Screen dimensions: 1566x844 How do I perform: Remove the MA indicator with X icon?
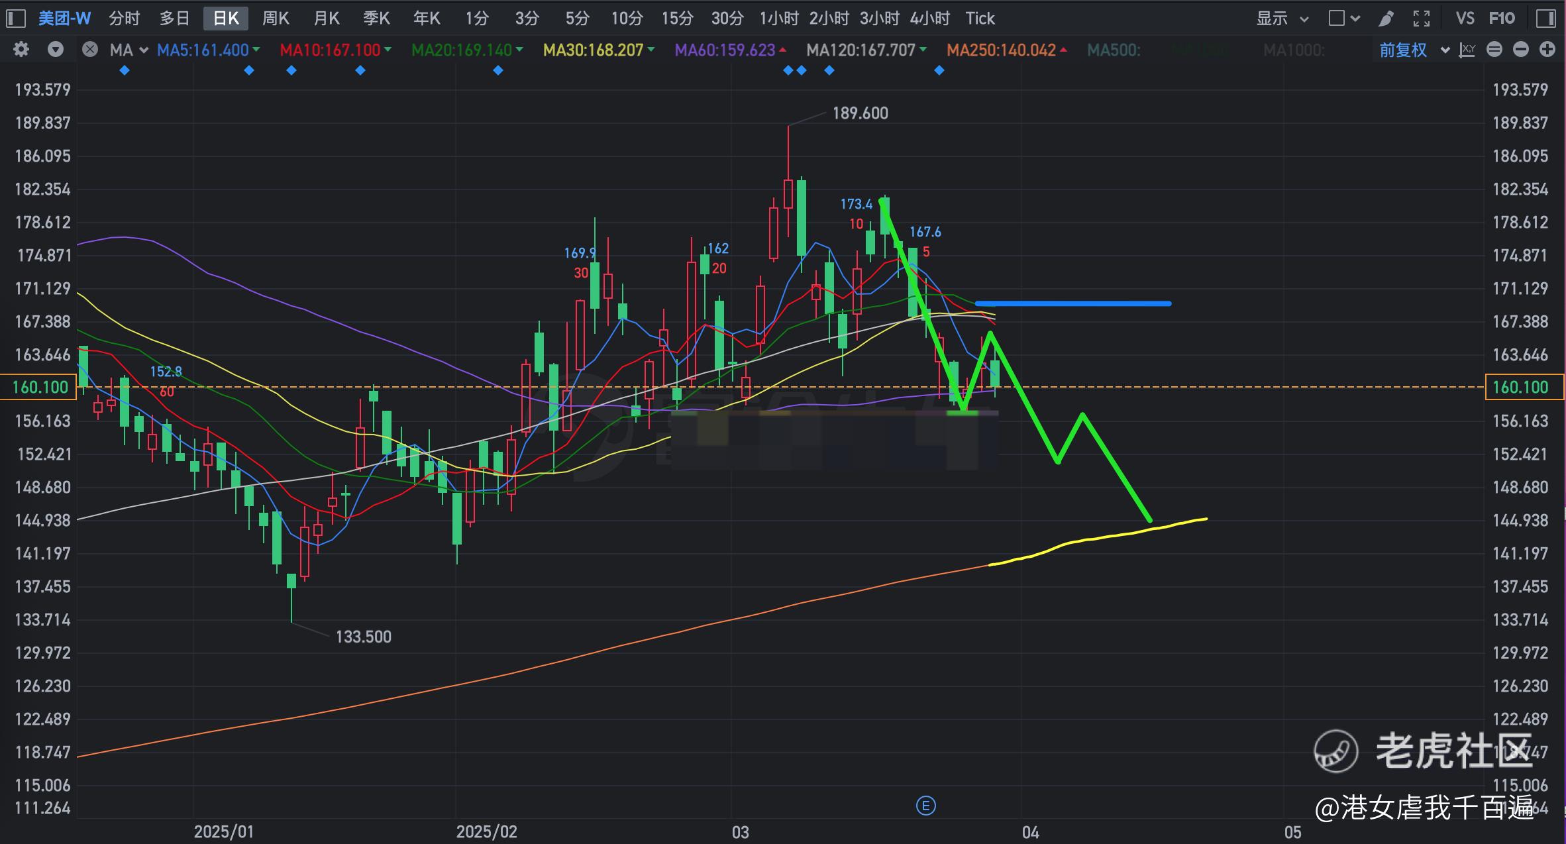[90, 50]
